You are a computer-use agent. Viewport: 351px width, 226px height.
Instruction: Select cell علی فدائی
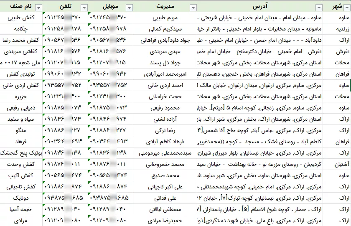click(165, 198)
